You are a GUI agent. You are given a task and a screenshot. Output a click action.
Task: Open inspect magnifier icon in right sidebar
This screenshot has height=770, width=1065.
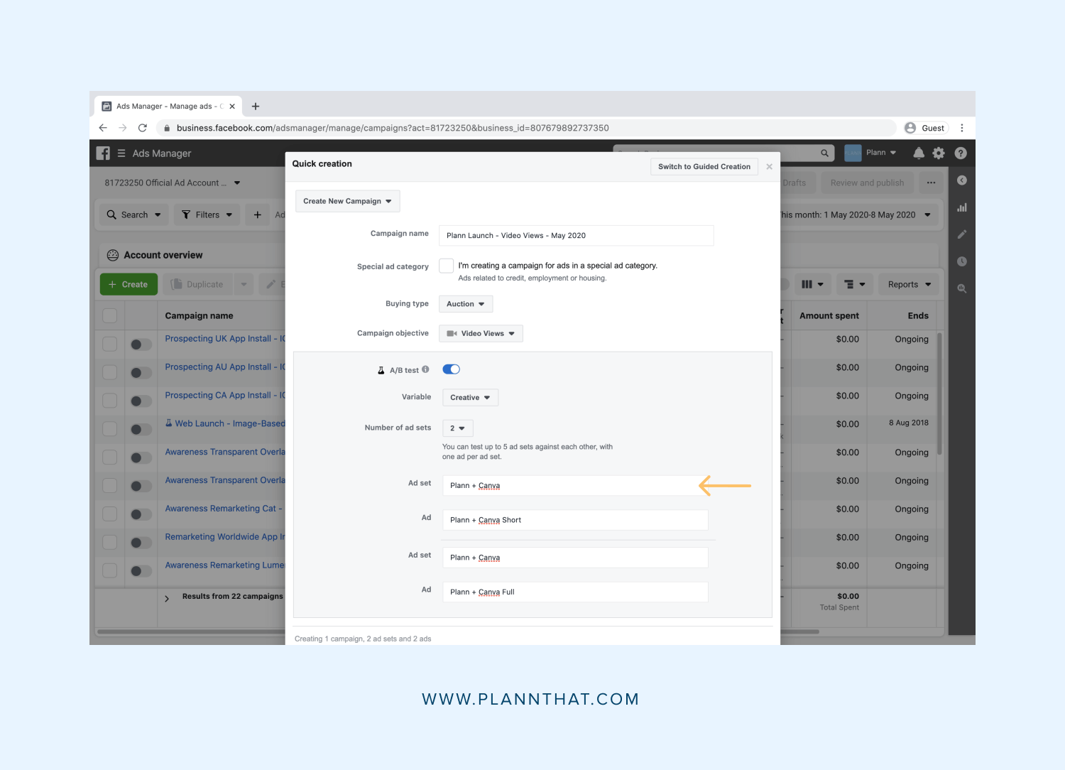[x=962, y=288]
